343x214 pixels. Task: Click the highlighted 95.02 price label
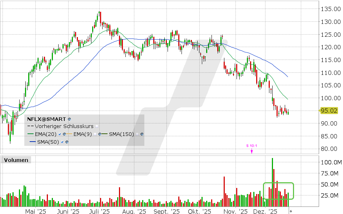coord(330,111)
